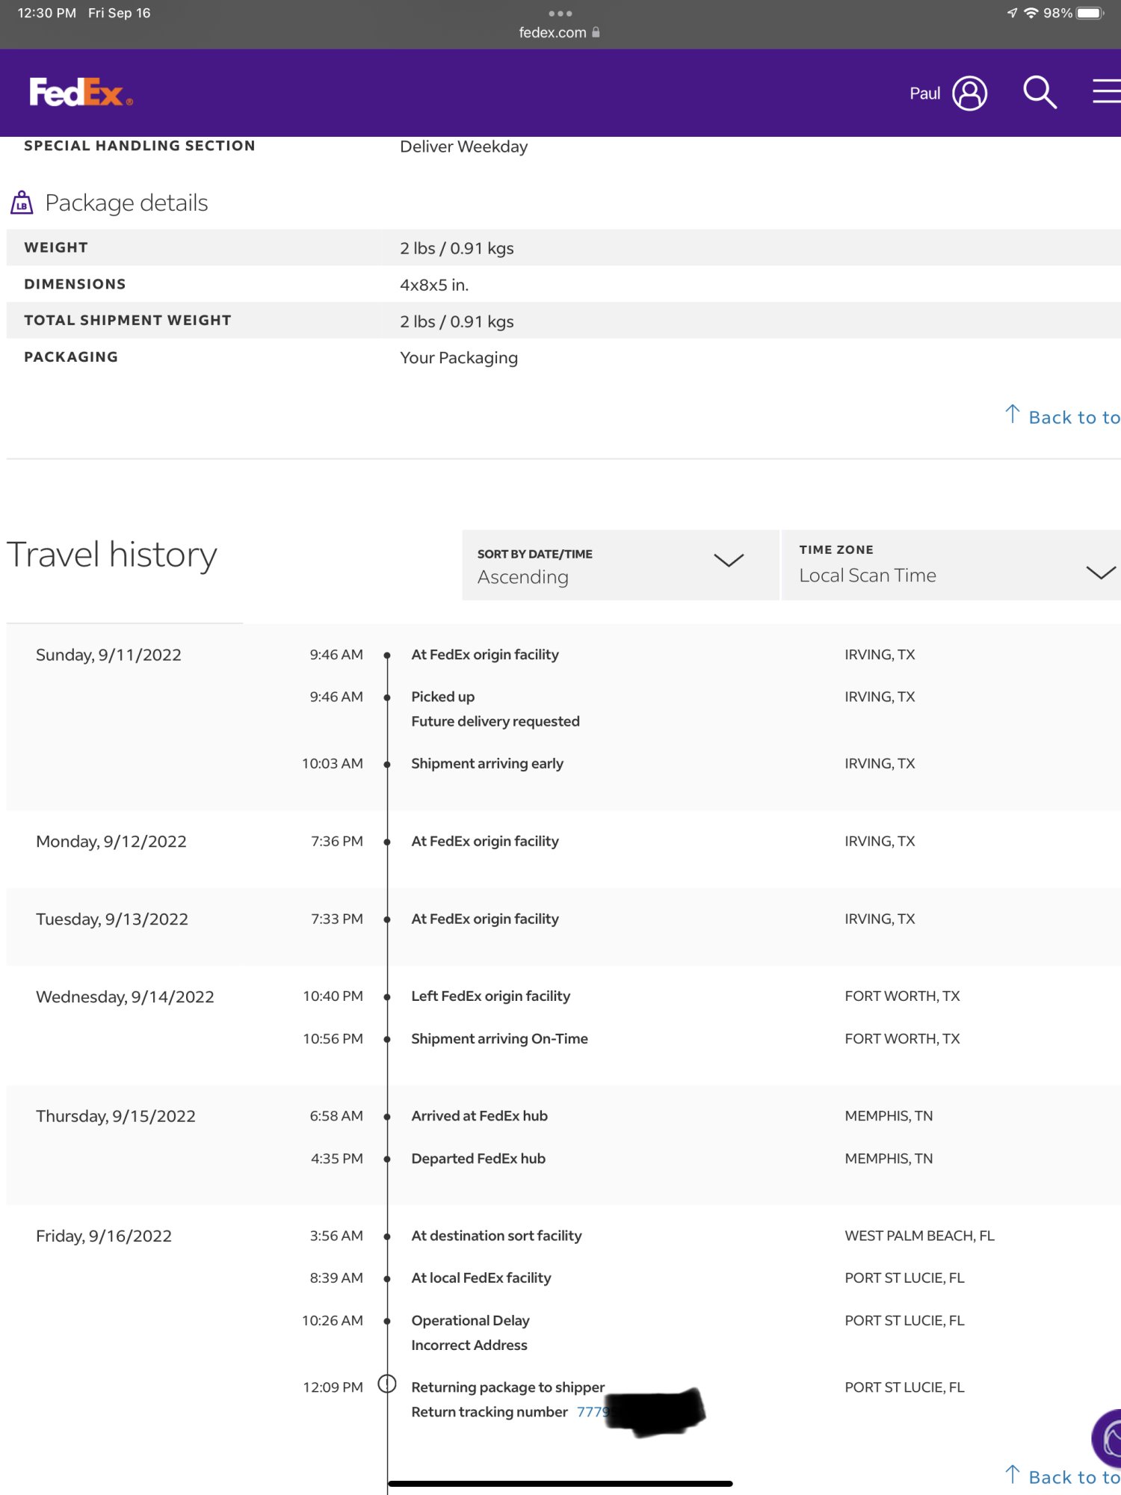Click the lock icon beside fedex.com
The width and height of the screenshot is (1121, 1495).
pyautogui.click(x=596, y=32)
